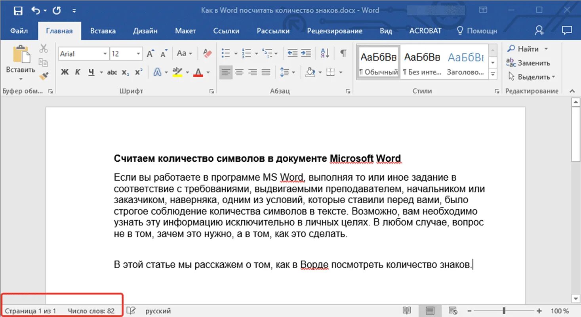Cut selection with the scissors icon
The height and width of the screenshot is (317, 581).
44,49
